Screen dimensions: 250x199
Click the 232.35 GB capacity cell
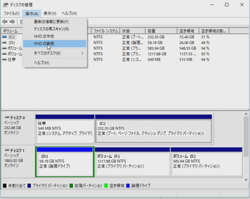tap(156, 37)
